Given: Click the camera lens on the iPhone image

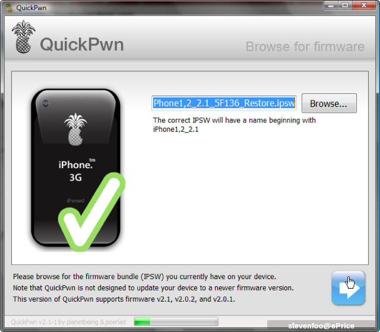Looking at the screenshot, I should tap(45, 104).
